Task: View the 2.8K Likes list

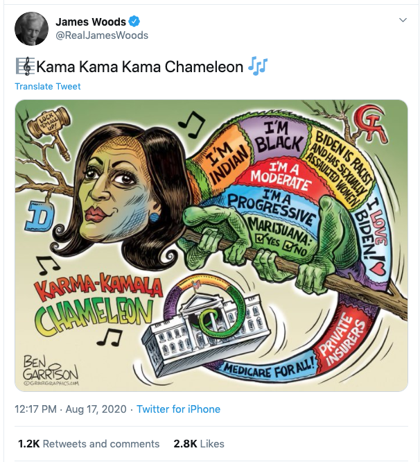Action: point(199,444)
